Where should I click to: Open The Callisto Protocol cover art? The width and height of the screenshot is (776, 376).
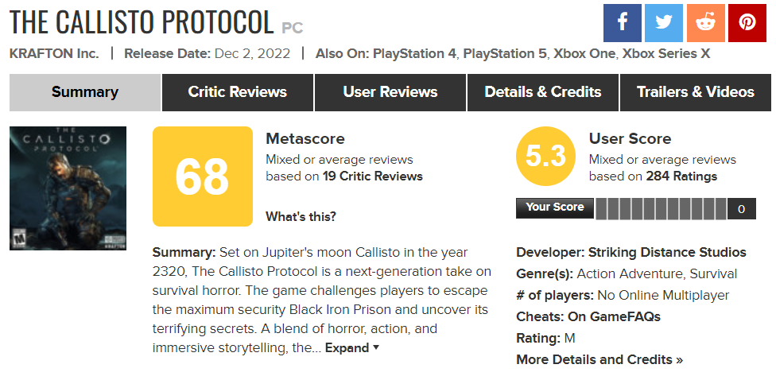[x=68, y=188]
